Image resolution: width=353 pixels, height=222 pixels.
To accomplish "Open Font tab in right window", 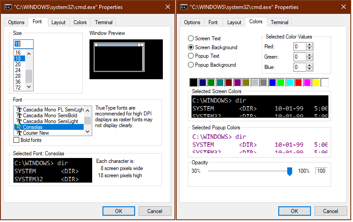I will (213, 22).
